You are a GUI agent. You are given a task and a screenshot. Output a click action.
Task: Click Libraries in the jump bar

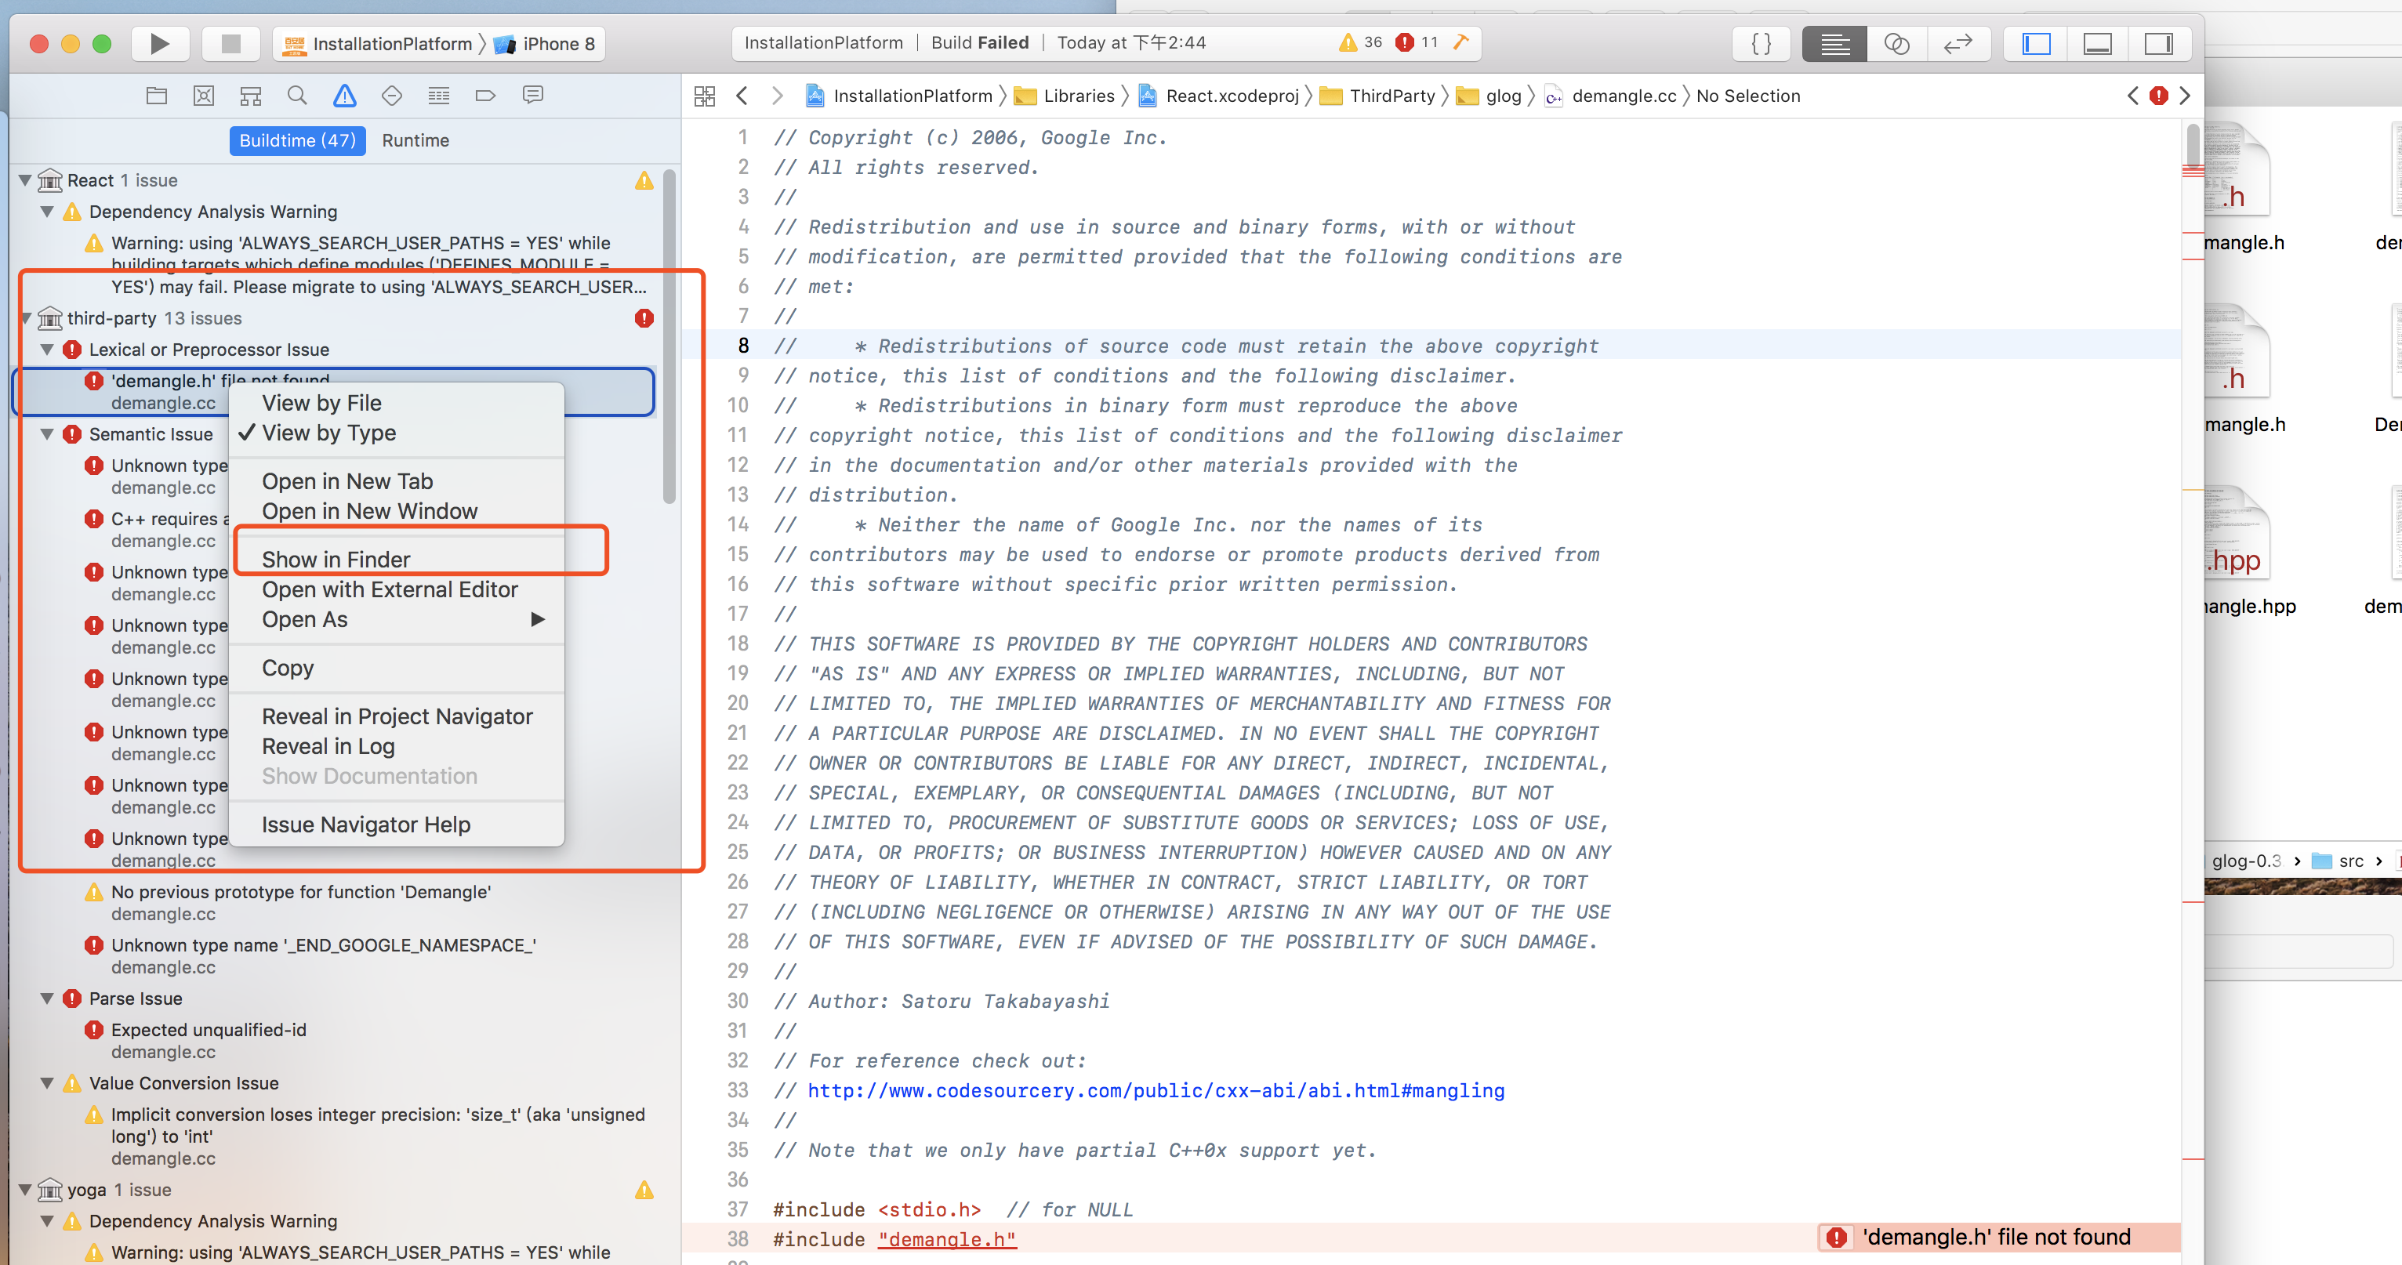[1065, 96]
